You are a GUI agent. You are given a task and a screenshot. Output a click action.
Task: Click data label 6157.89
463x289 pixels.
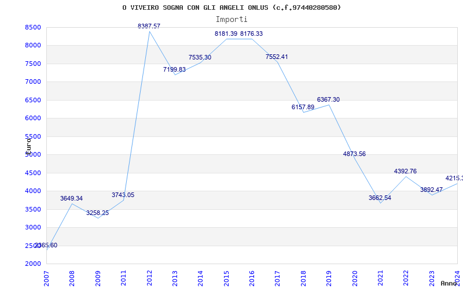coord(303,107)
